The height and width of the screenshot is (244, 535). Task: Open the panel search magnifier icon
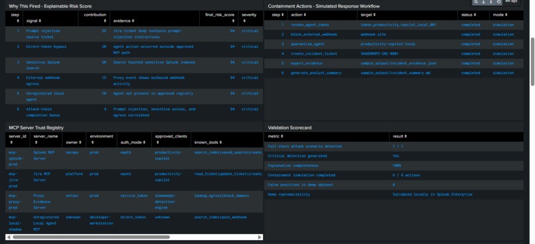pyautogui.click(x=476, y=2)
